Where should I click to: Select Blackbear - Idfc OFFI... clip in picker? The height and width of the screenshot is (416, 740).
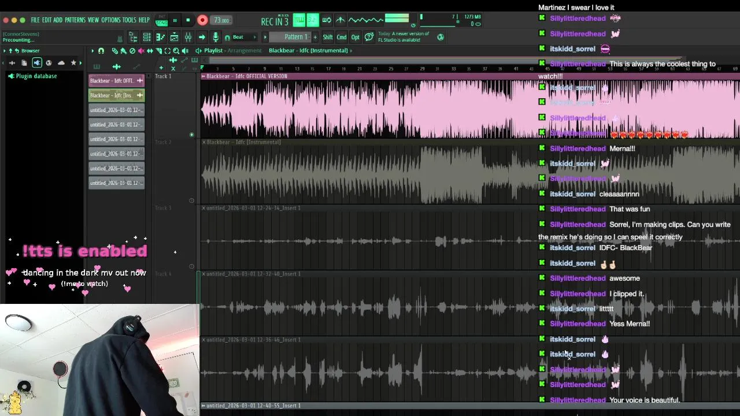[x=117, y=81]
